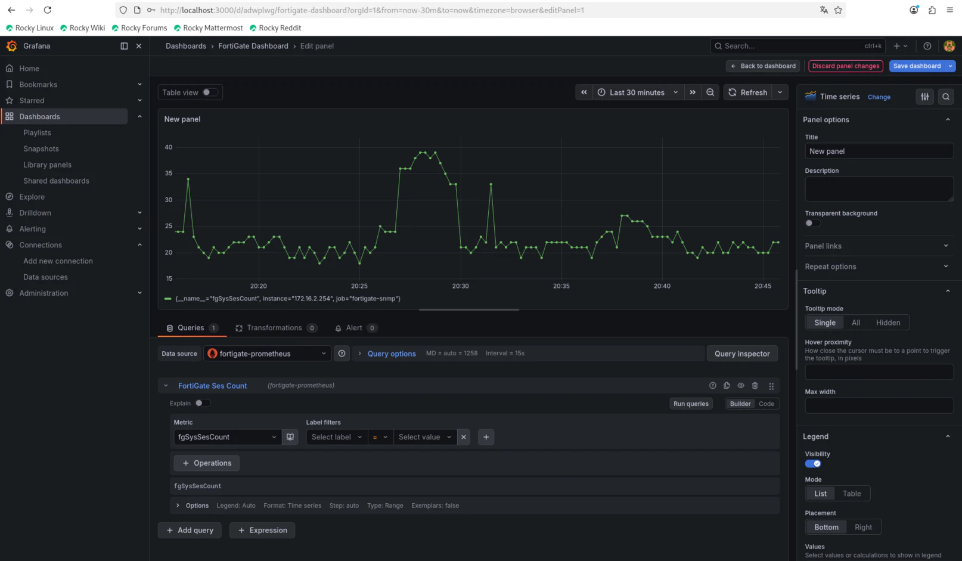Screen dimensions: 962x561
Task: Dock or undock the sidebar menu
Action: 124,46
